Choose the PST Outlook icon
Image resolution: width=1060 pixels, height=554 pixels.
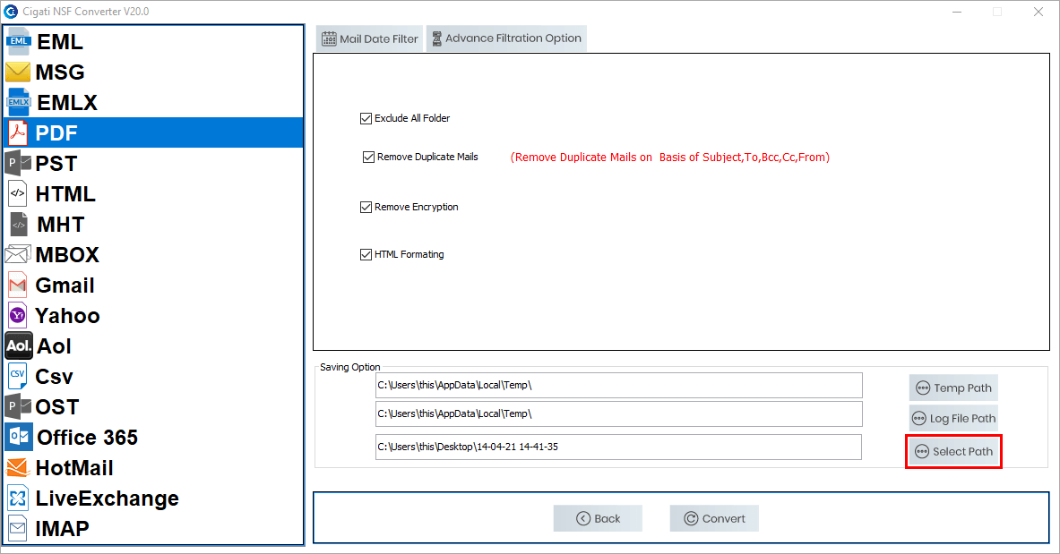coord(18,163)
